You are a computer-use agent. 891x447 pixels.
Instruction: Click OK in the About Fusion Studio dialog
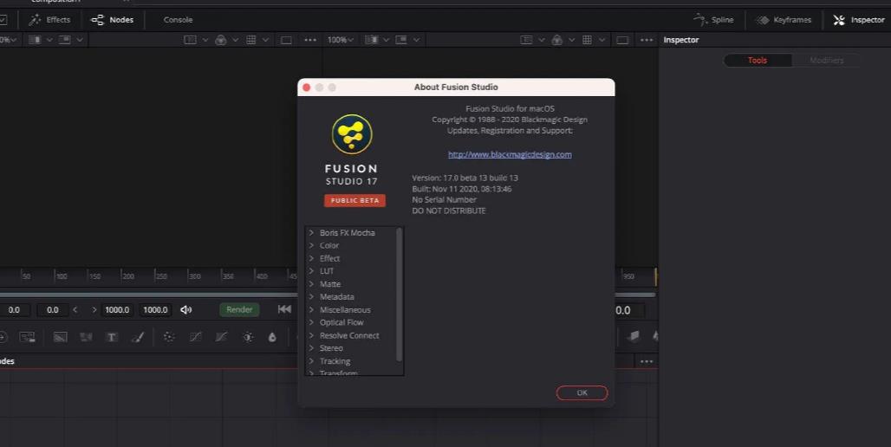pos(582,392)
